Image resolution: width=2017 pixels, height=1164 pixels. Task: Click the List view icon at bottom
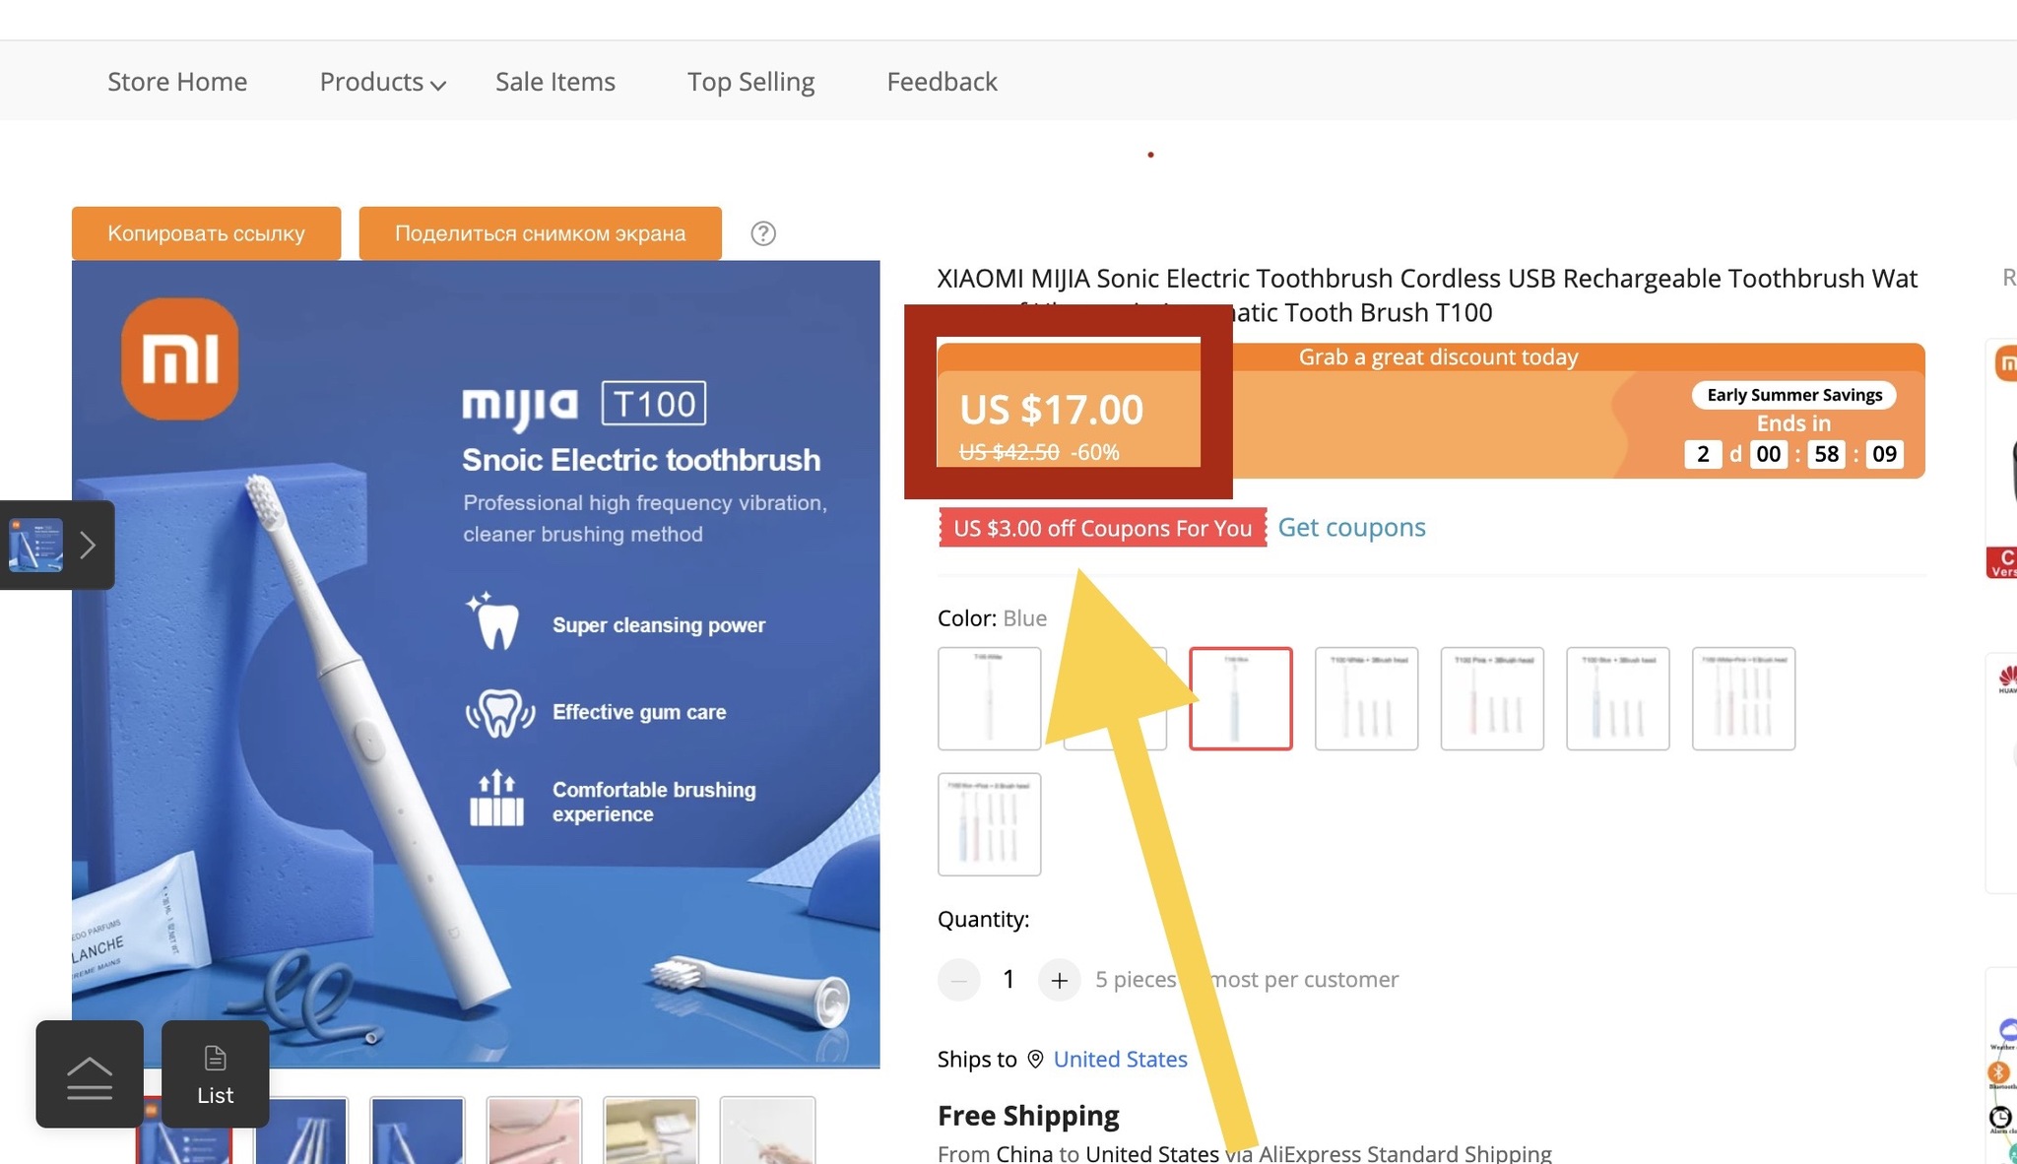215,1074
